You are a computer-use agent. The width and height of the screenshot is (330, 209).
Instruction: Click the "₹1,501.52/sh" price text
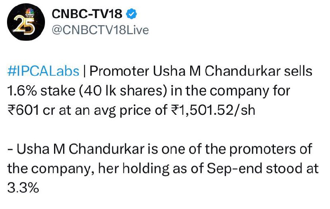(214, 110)
